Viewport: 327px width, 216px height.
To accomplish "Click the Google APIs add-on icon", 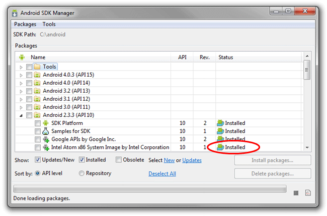I will tap(46, 139).
